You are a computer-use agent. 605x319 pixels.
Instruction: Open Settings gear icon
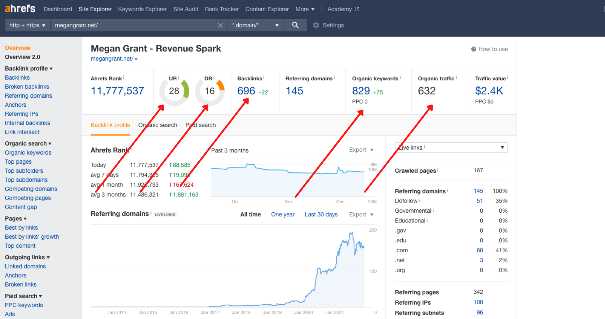point(316,25)
